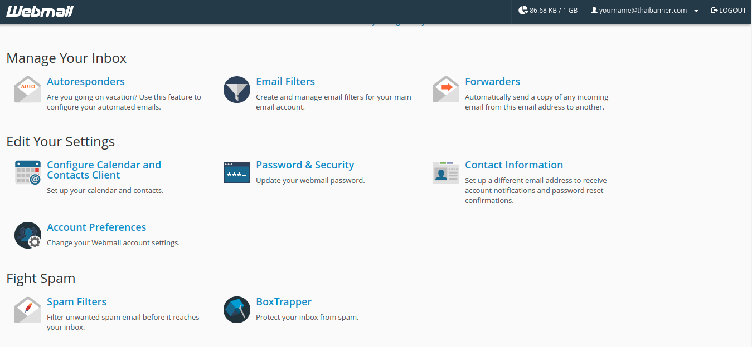Click the Webmail logo in header
Screen dimensions: 752x347
(40, 11)
